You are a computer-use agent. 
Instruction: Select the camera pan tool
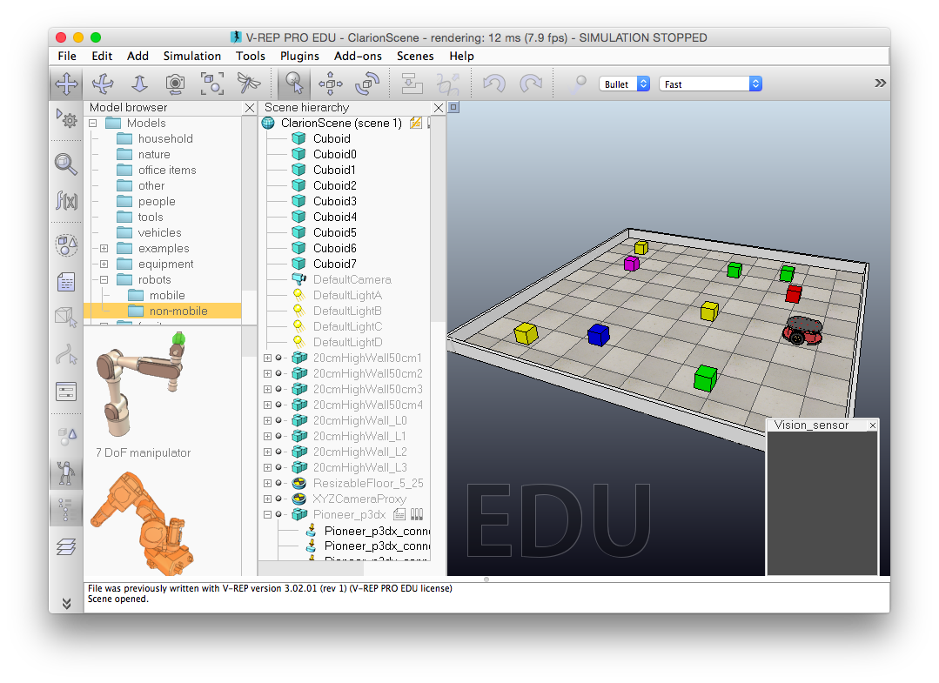(66, 84)
